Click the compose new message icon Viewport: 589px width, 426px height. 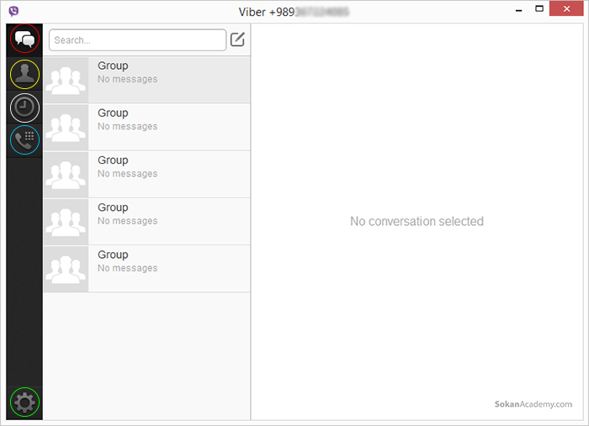click(x=237, y=39)
